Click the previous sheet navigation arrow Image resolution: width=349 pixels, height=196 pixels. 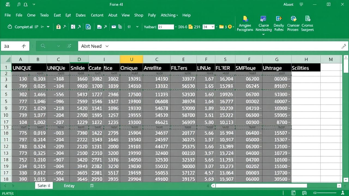click(5, 186)
